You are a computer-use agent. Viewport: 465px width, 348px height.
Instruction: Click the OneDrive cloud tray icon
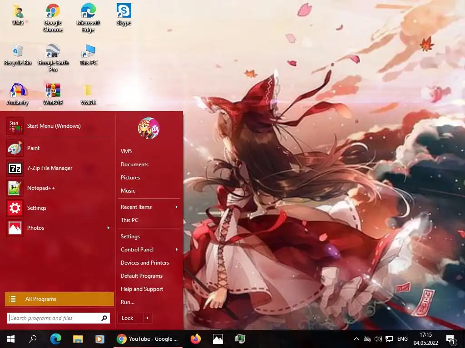[367, 339]
